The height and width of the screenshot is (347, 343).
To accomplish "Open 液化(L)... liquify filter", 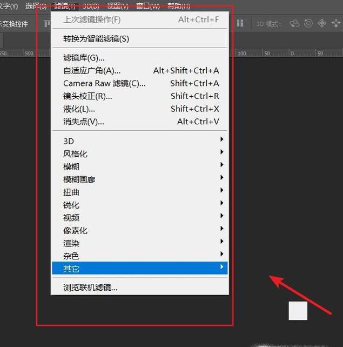I will (140, 109).
